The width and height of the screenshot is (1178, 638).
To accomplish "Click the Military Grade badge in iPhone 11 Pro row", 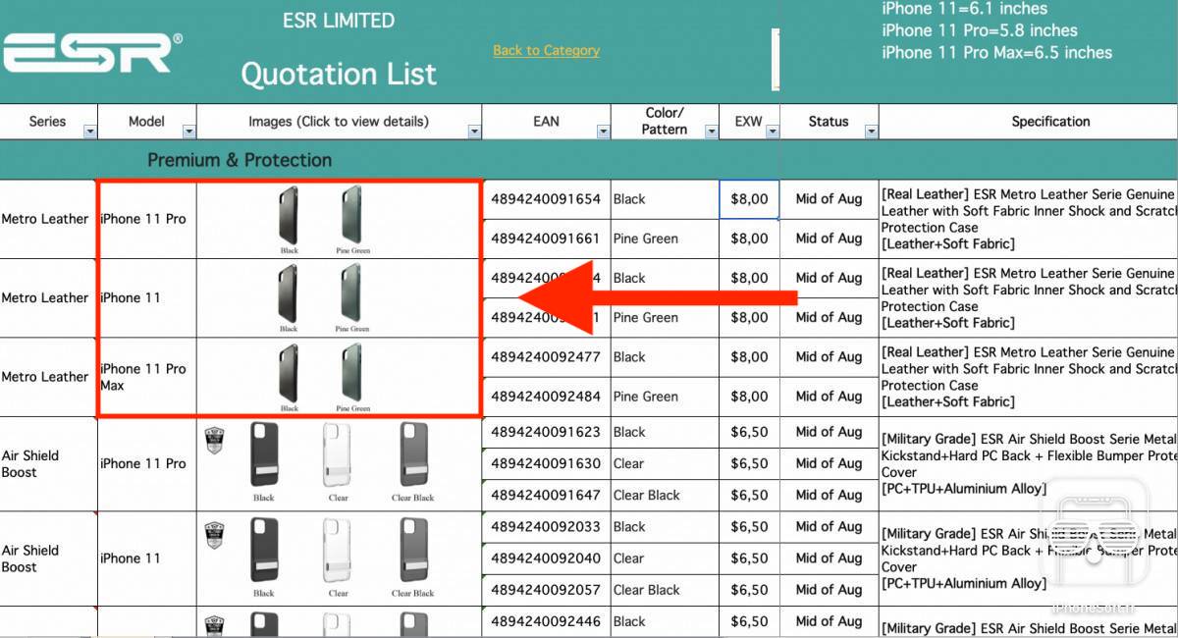I will (214, 440).
